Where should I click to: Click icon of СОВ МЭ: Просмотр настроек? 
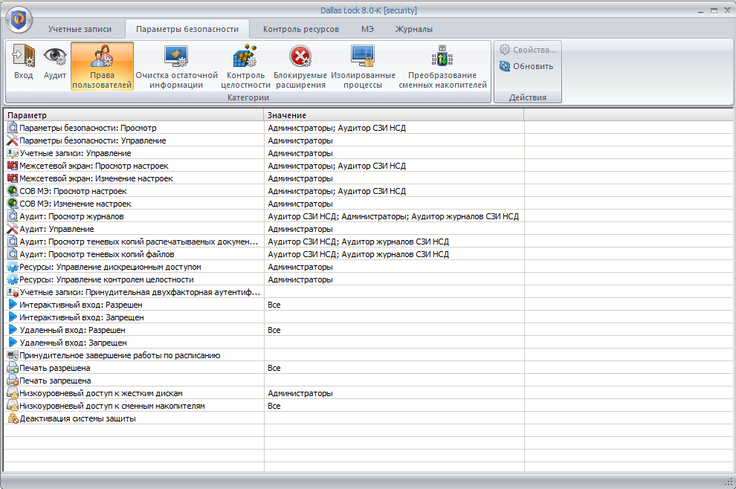pyautogui.click(x=13, y=191)
